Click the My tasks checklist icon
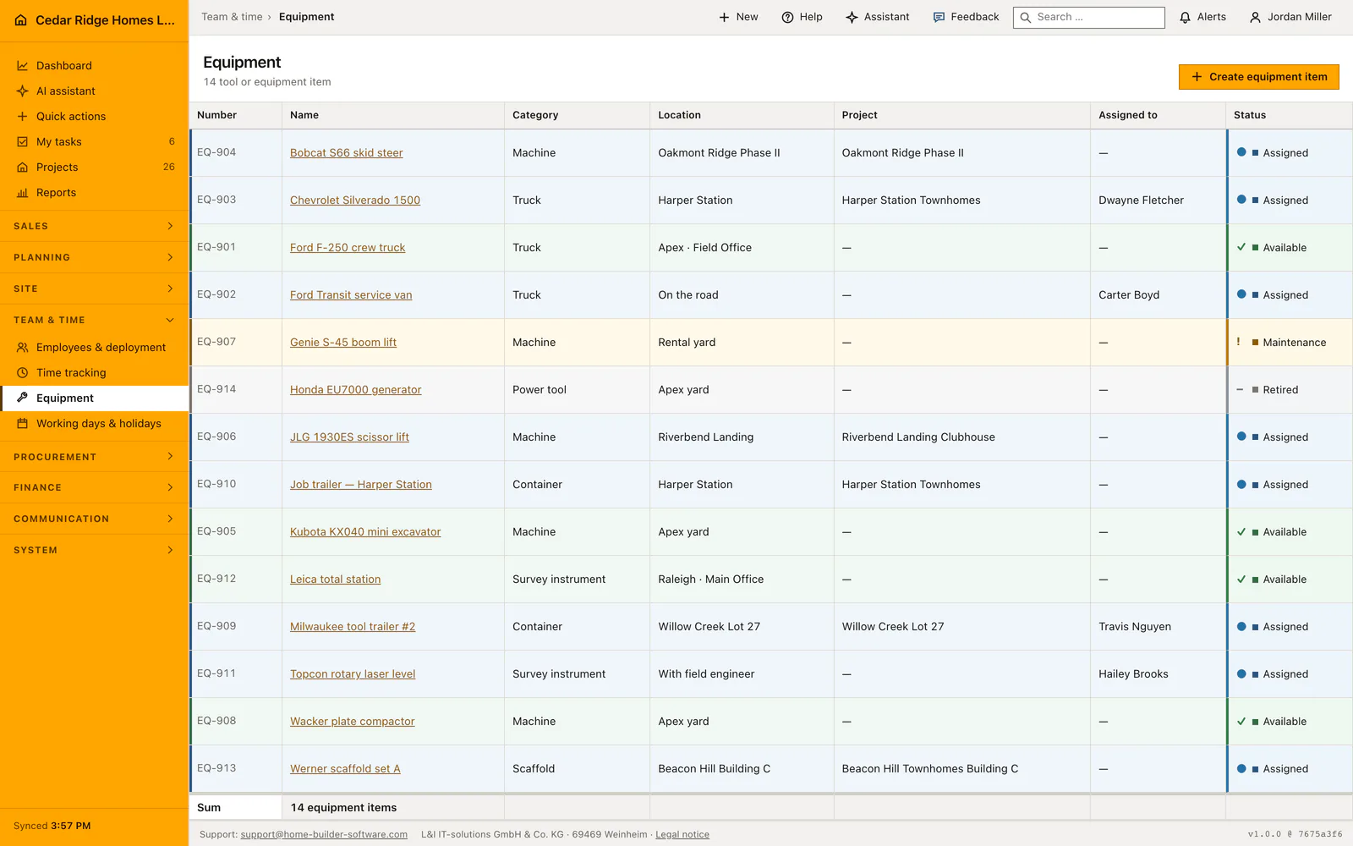1353x846 pixels. coord(23,142)
